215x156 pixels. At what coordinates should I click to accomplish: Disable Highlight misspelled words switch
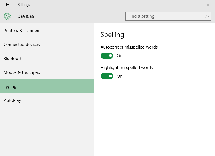[107, 76]
